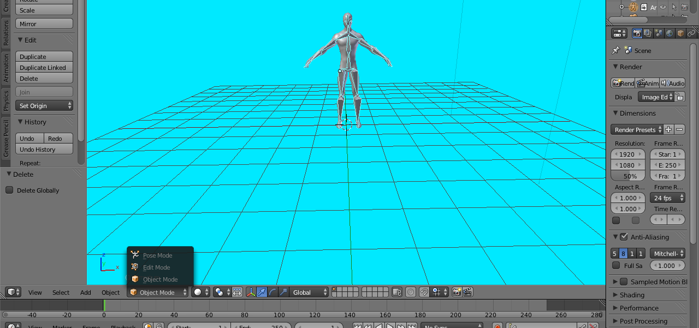Toggle manipulate center points icon
The height and width of the screenshot is (328, 699).
(238, 293)
